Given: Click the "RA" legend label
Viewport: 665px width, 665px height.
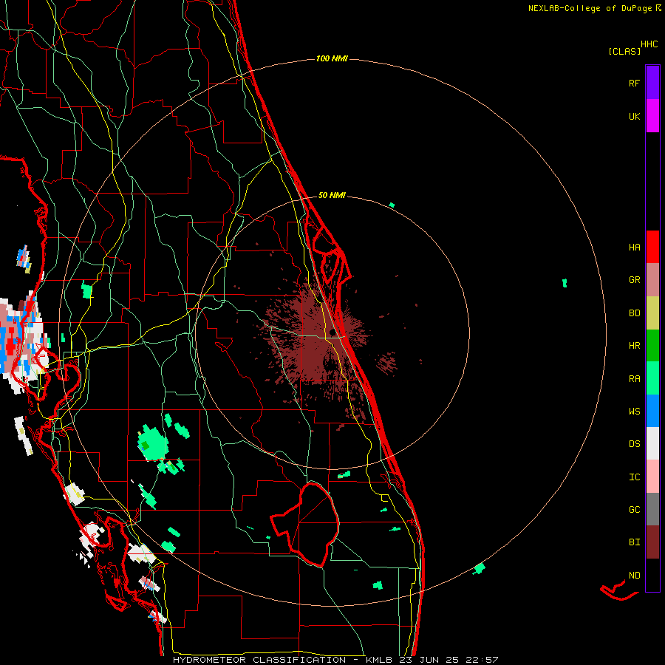Looking at the screenshot, I should tap(634, 378).
